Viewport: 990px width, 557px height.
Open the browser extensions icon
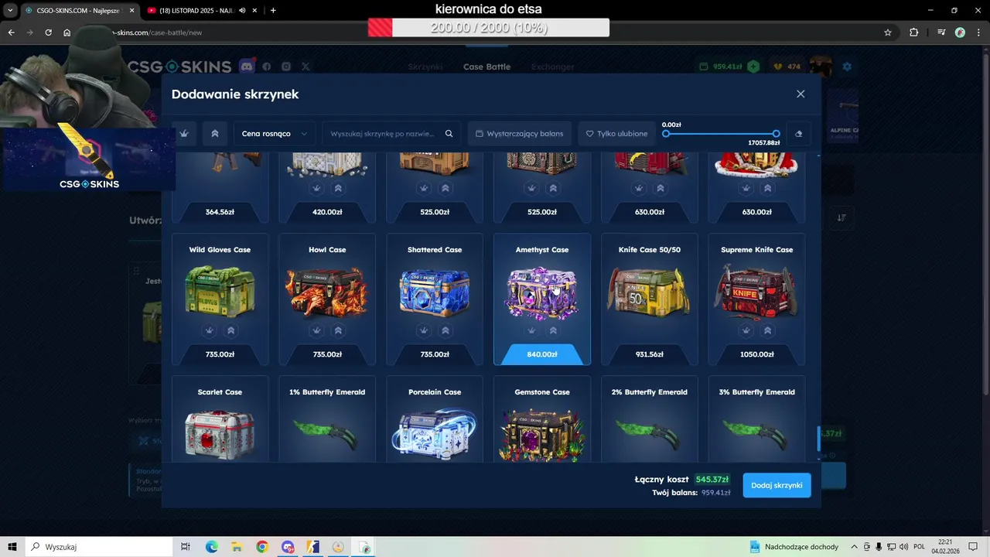click(x=913, y=32)
